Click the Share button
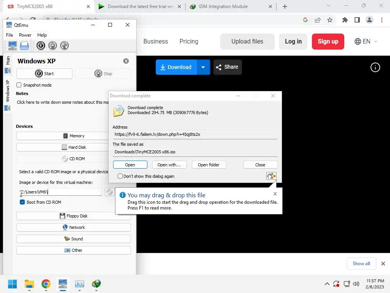 pos(227,67)
